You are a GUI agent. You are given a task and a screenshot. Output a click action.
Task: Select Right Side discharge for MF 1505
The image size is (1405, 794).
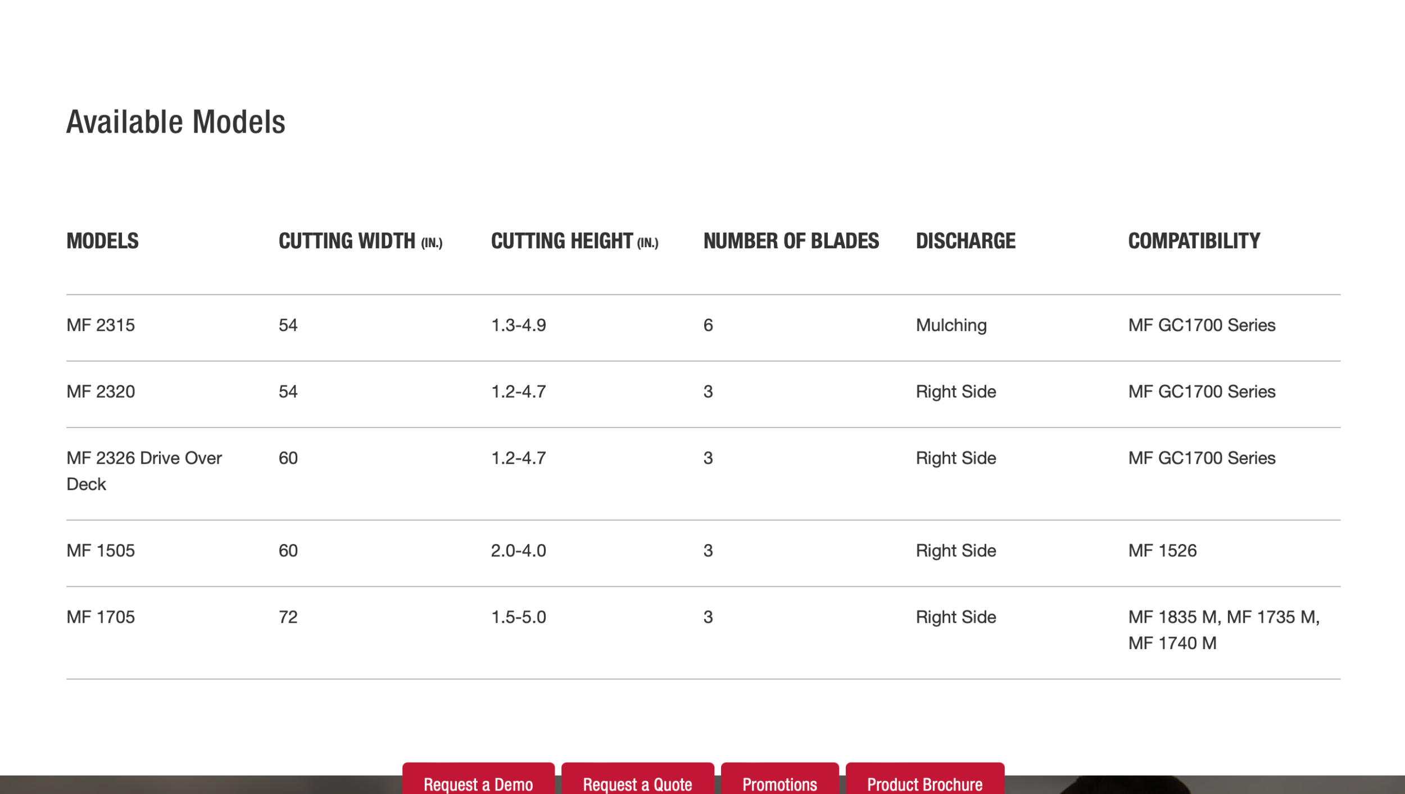[x=956, y=551]
